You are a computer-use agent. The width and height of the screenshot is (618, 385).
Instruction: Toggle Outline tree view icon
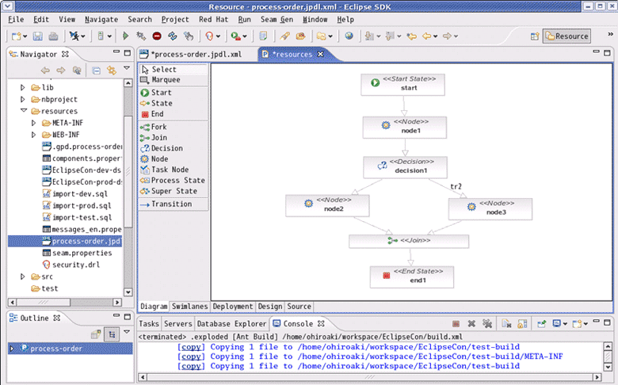(112, 335)
